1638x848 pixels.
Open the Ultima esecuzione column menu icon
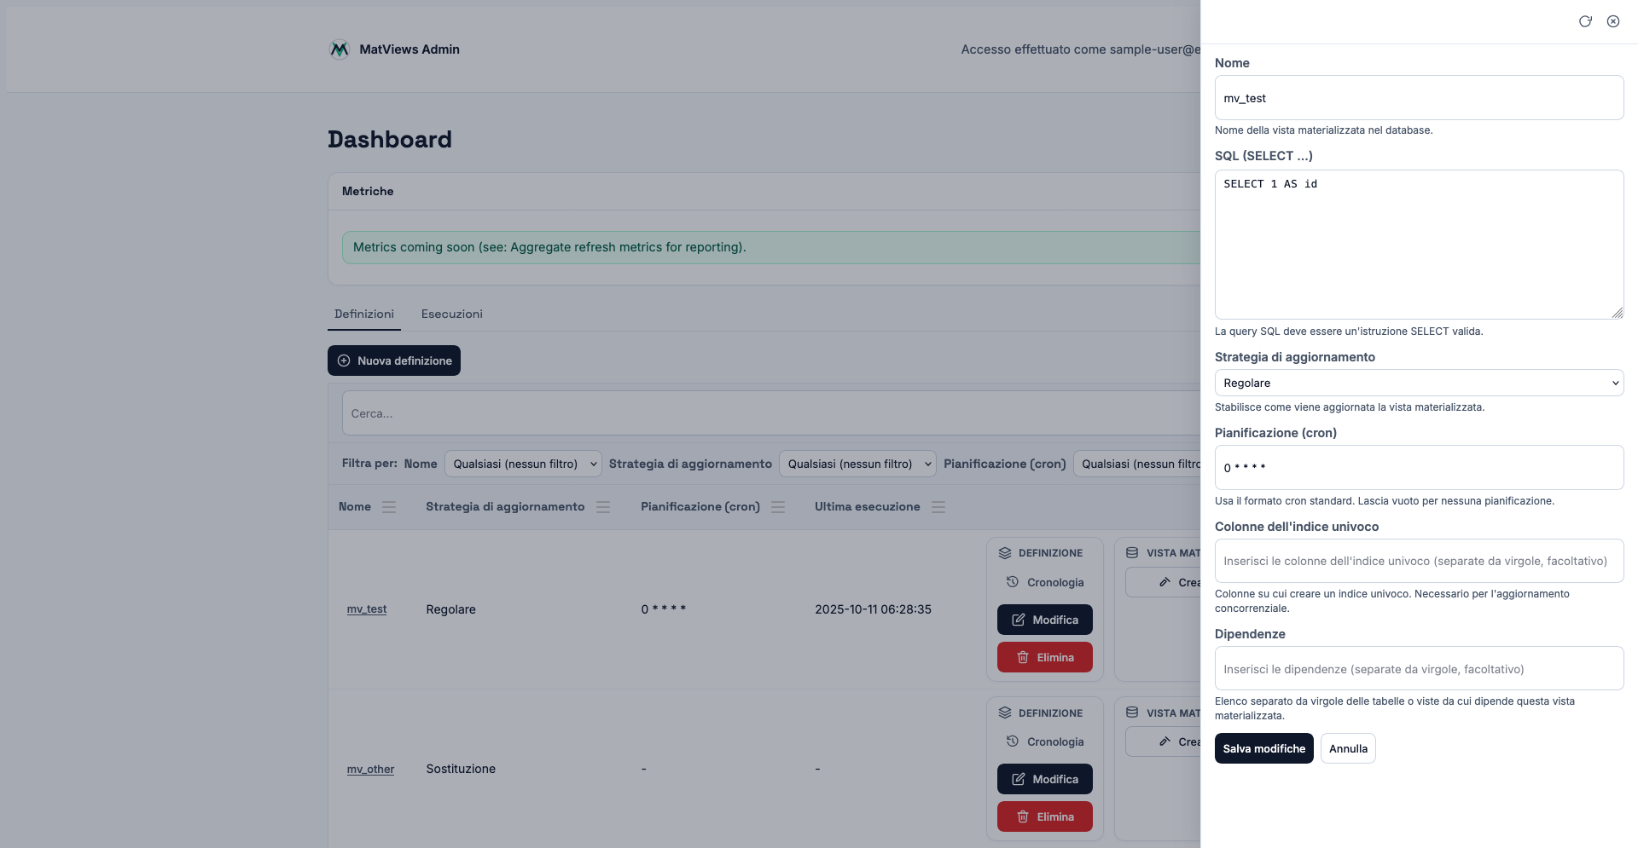pyautogui.click(x=938, y=507)
